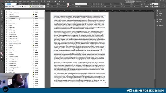Viewport: 166px width, 93px height.
Task: Open the Type menu
Action: tap(16, 1)
